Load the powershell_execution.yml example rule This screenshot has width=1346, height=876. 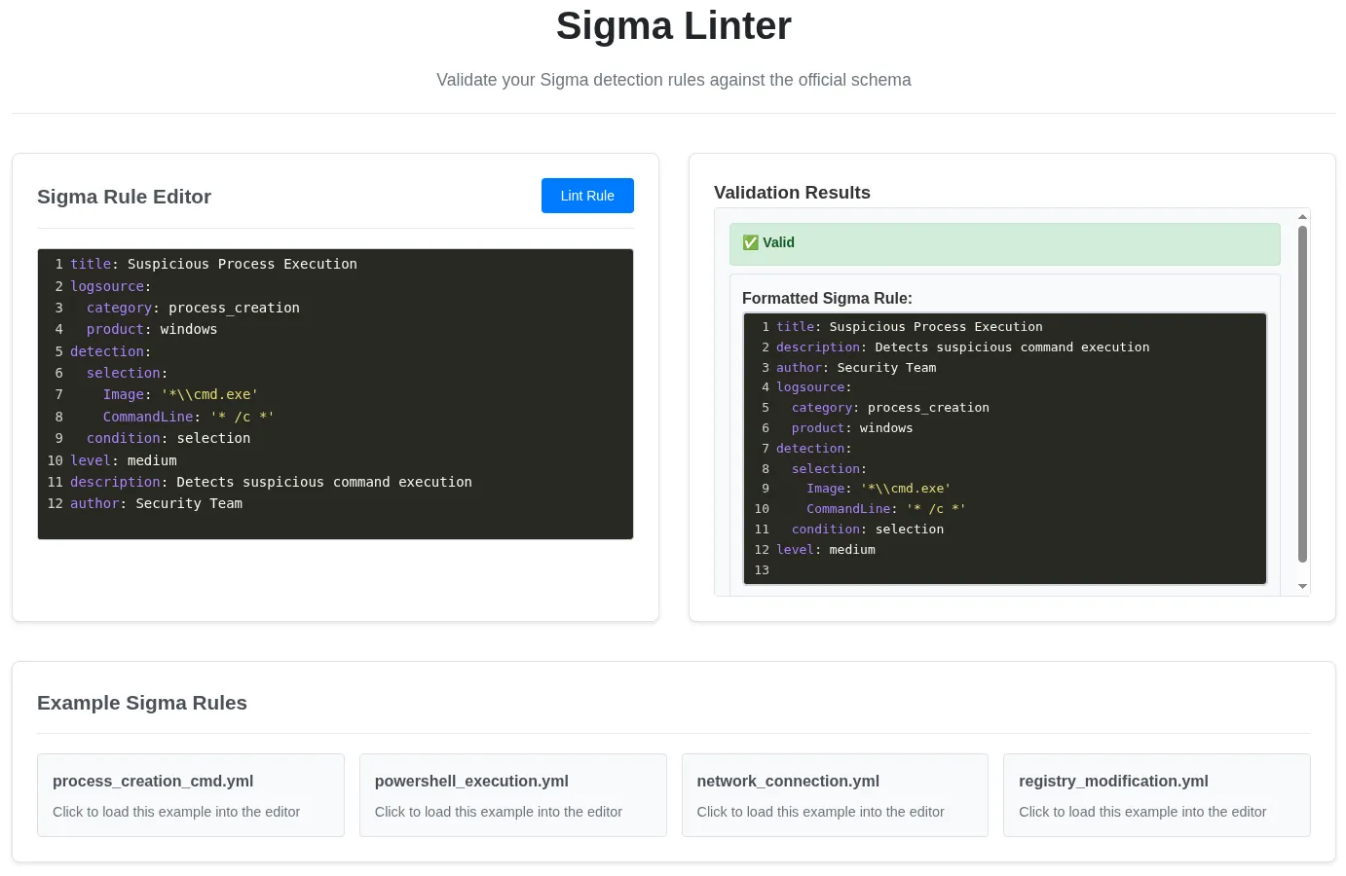click(x=512, y=795)
